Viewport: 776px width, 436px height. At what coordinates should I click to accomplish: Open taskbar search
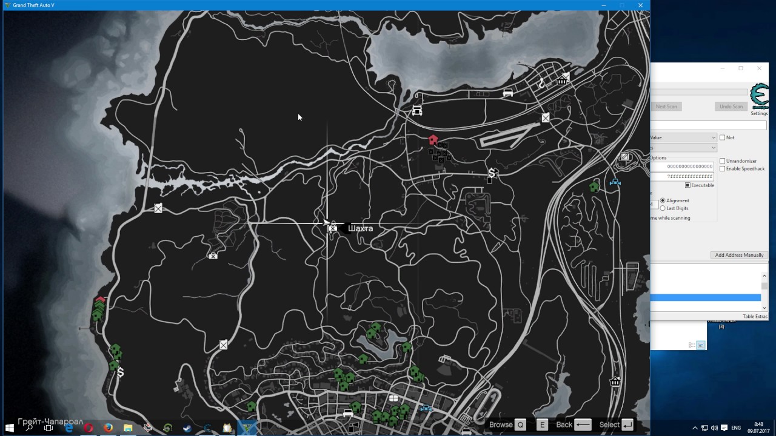pyautogui.click(x=29, y=428)
